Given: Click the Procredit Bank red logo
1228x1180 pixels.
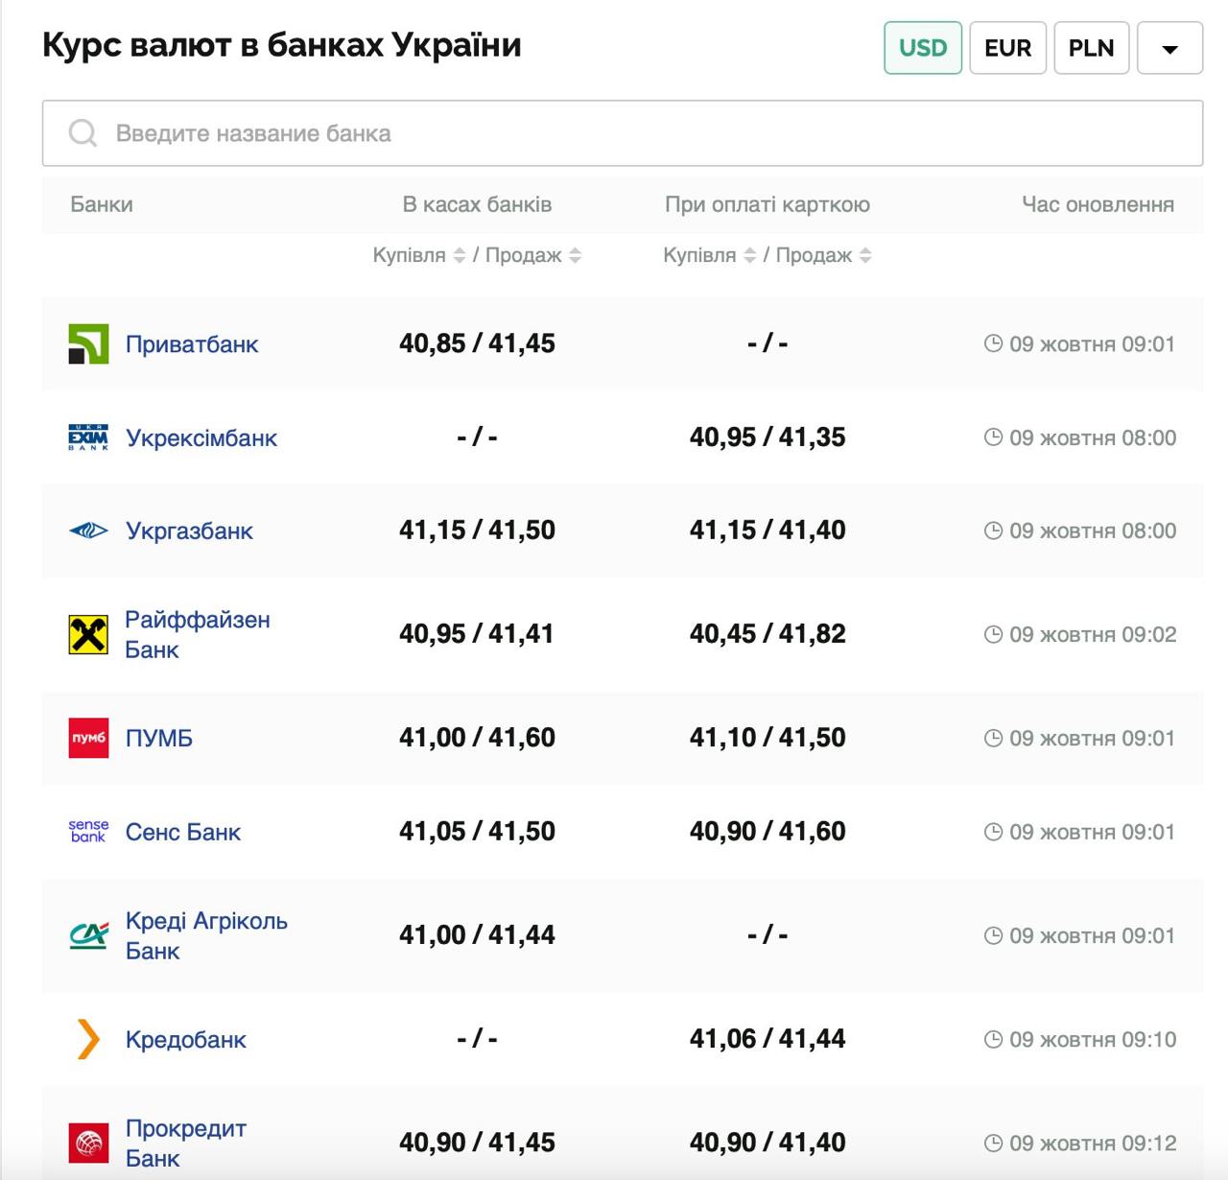Looking at the screenshot, I should [88, 1143].
